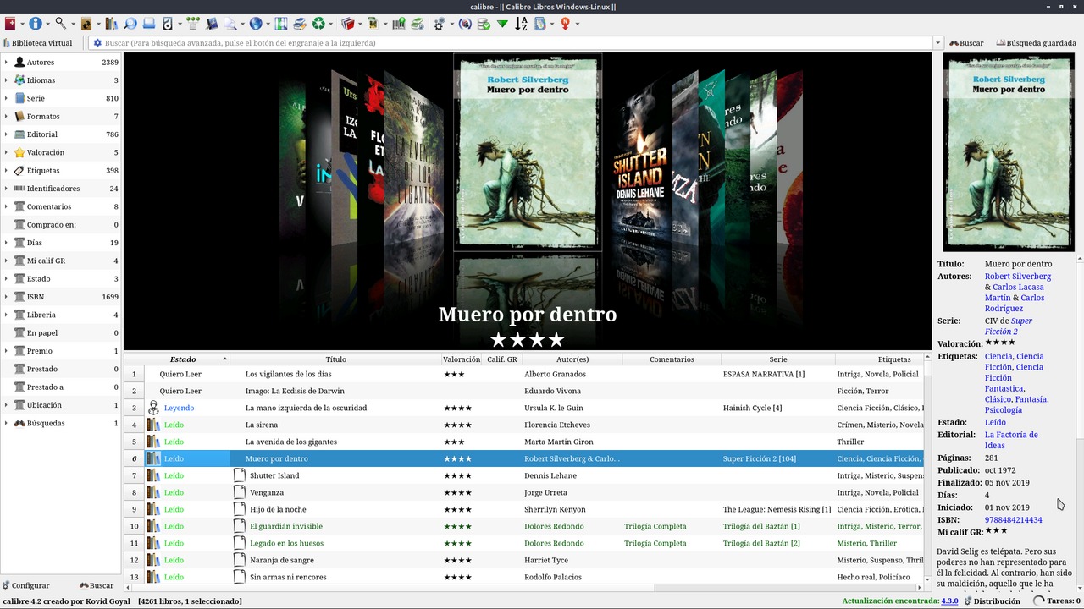1084x609 pixels.
Task: Click in the Buscar search input field
Action: [x=517, y=43]
